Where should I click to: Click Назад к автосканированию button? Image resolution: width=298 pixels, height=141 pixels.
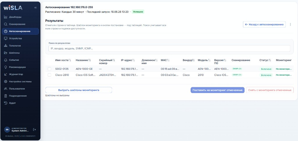pos(264,24)
